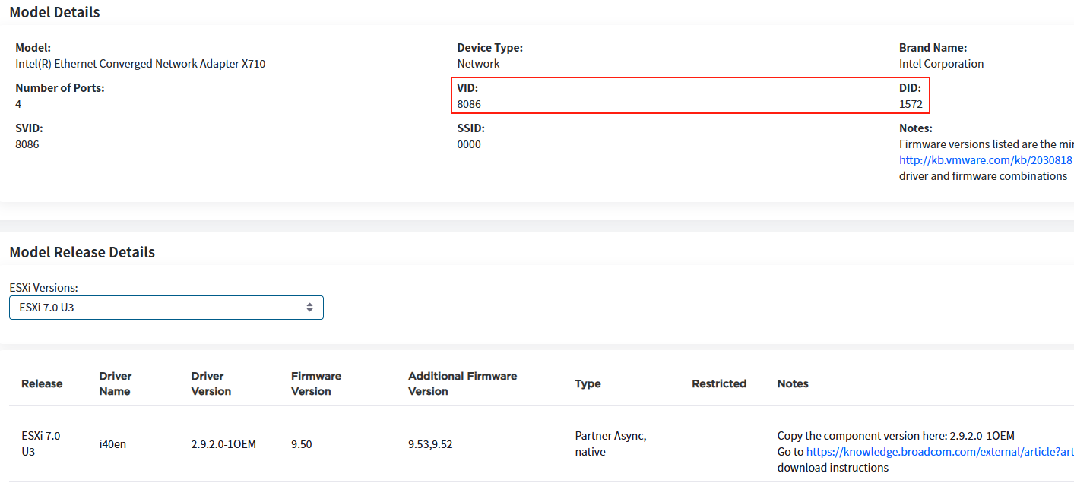Click the Restricted column header
This screenshot has width=1074, height=486.
click(719, 383)
